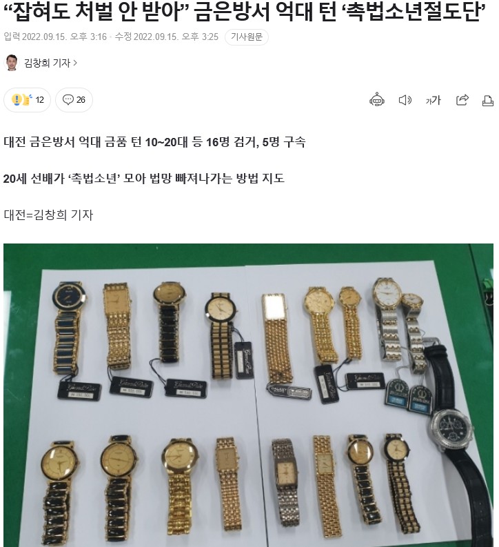Click the reaction emoji button showing 12
Viewport: 499px width, 547px height.
[27, 100]
